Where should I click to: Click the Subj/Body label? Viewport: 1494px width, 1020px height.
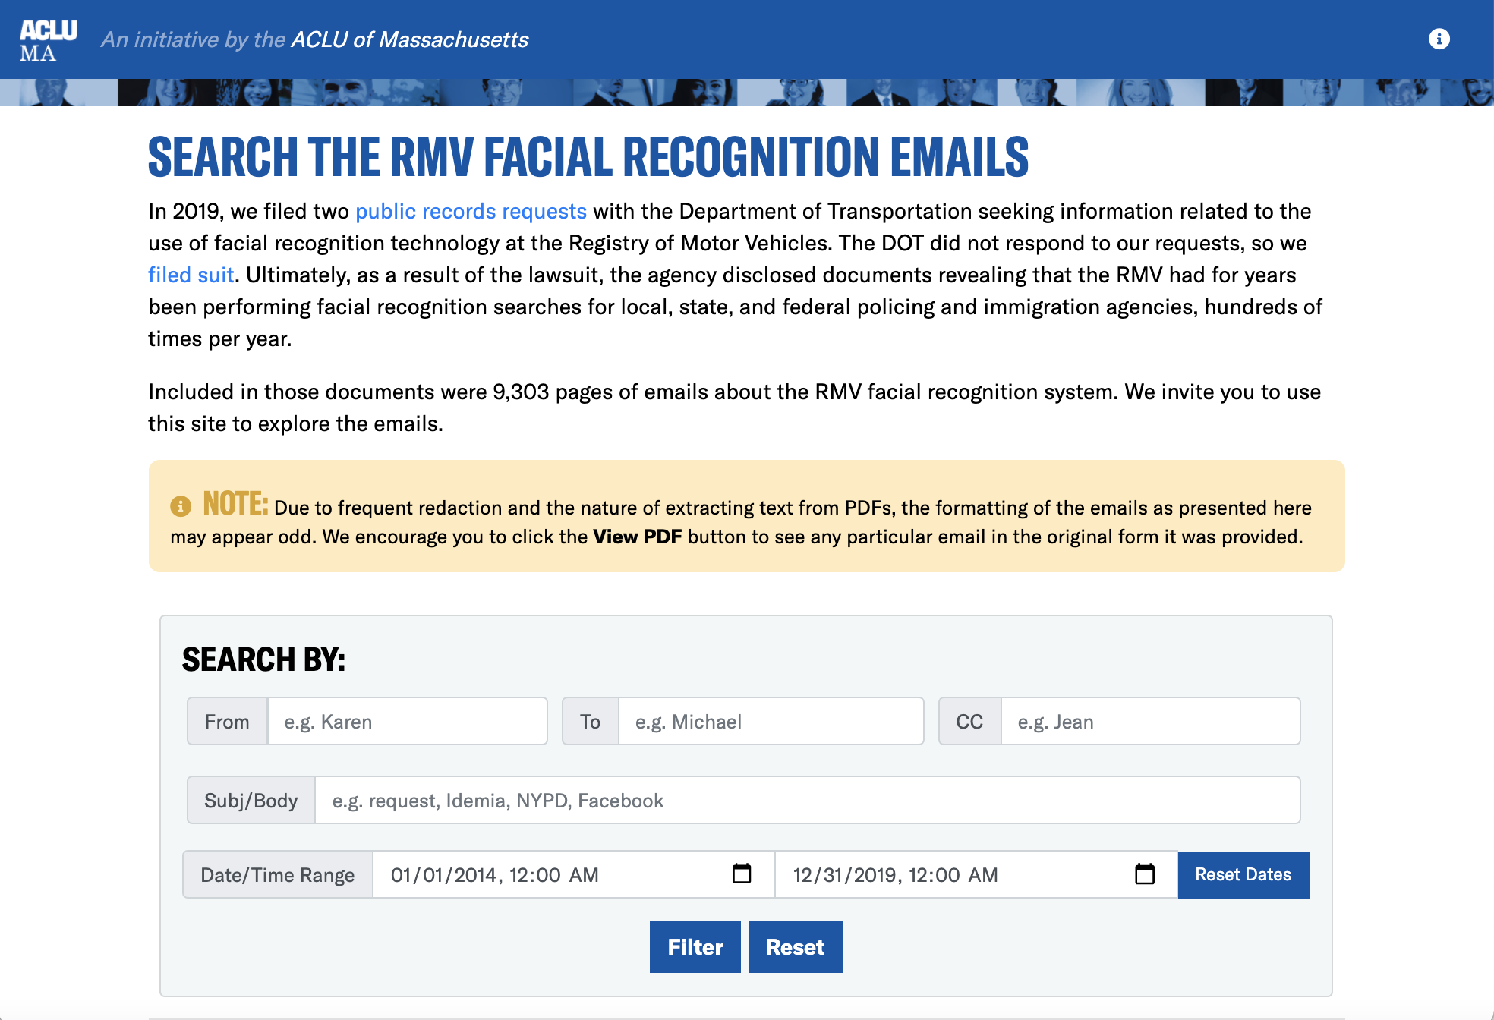point(251,800)
